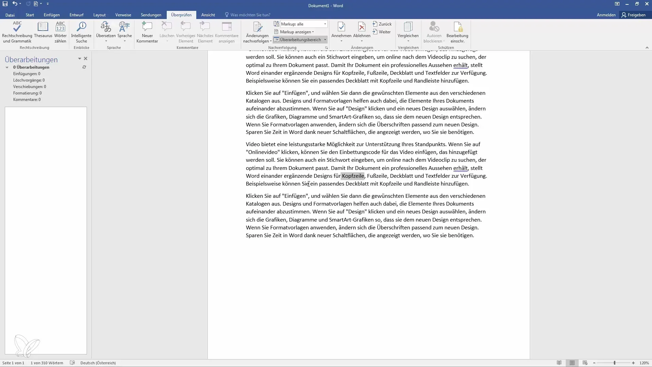
Task: Switch to the Entwurf tab
Action: click(76, 15)
